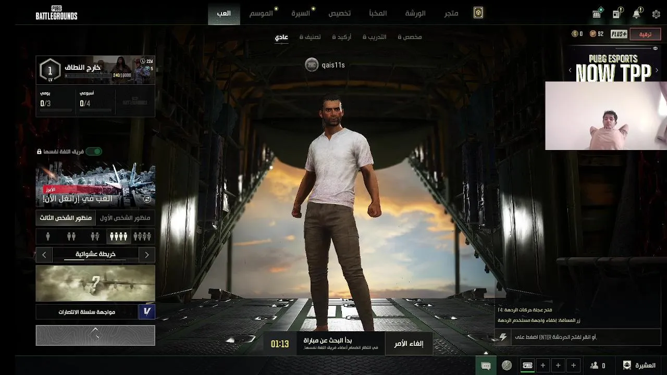Select solo player mode icon

[x=48, y=236]
